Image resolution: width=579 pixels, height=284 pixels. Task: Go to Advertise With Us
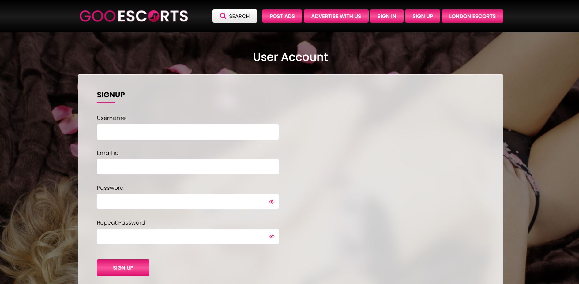tap(336, 16)
